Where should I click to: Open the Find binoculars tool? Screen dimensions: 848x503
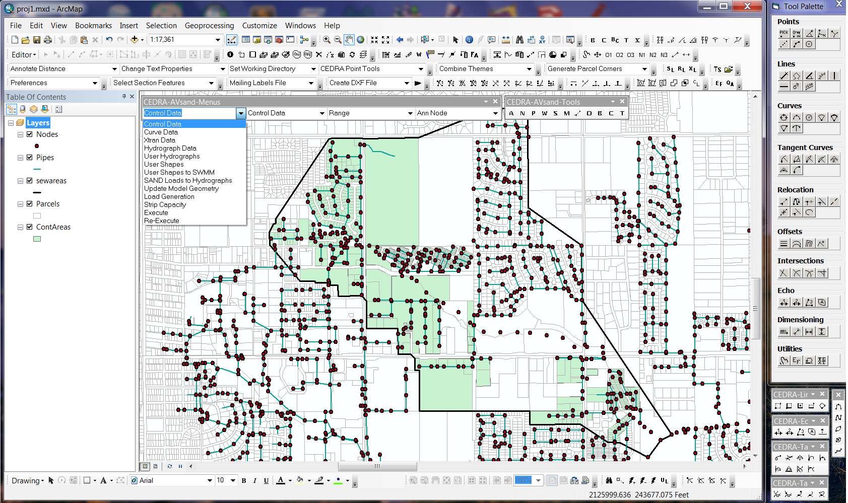(x=519, y=40)
